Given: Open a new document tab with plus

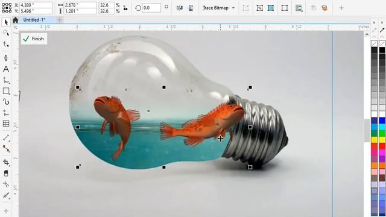Looking at the screenshot, I should pyautogui.click(x=59, y=20).
